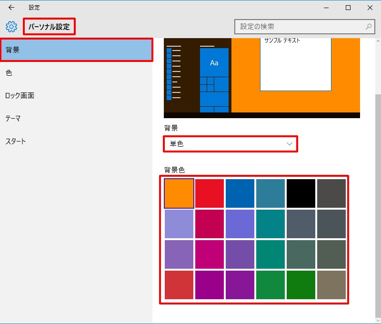This screenshot has height=324, width=381.
Task: Focus the 設定の検索 search field
Action: coord(304,27)
